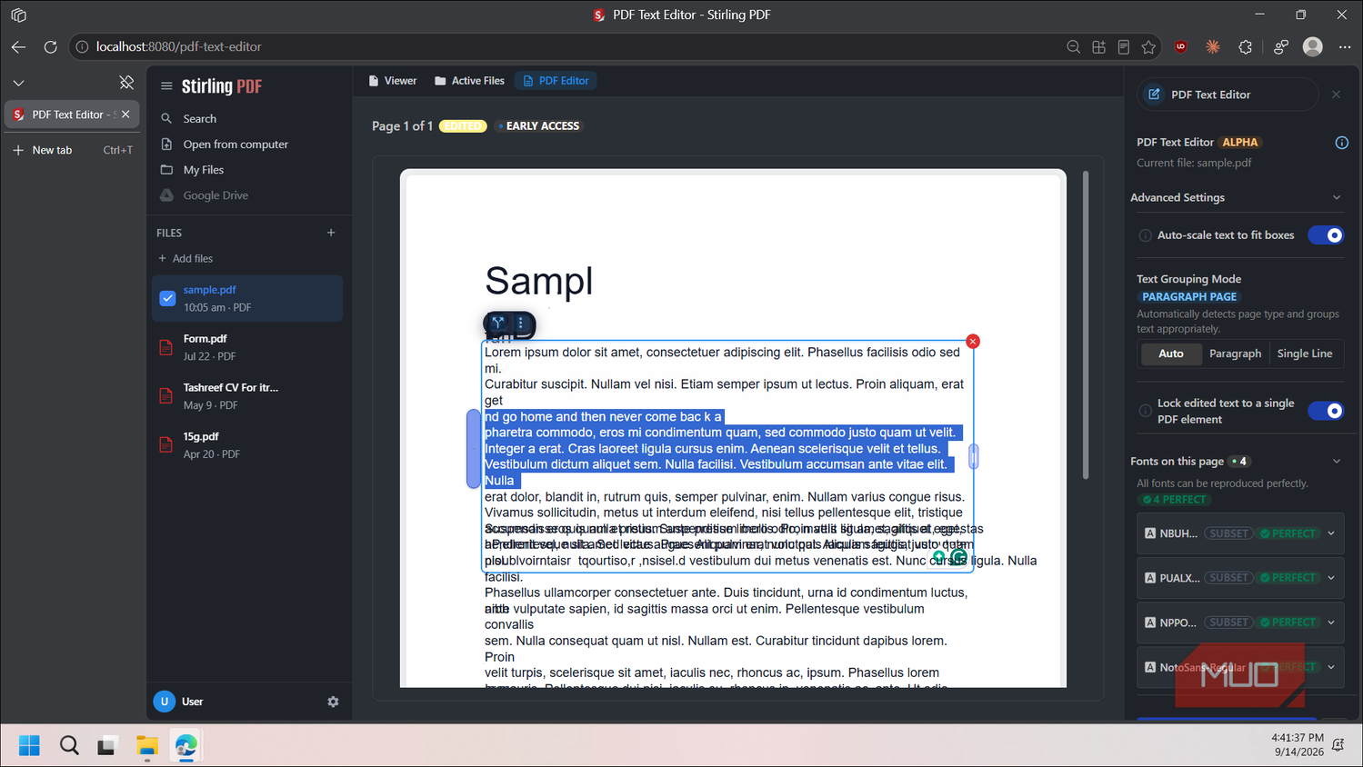1363x767 pixels.
Task: Click the page vertical scrollbar
Action: (x=1085, y=325)
